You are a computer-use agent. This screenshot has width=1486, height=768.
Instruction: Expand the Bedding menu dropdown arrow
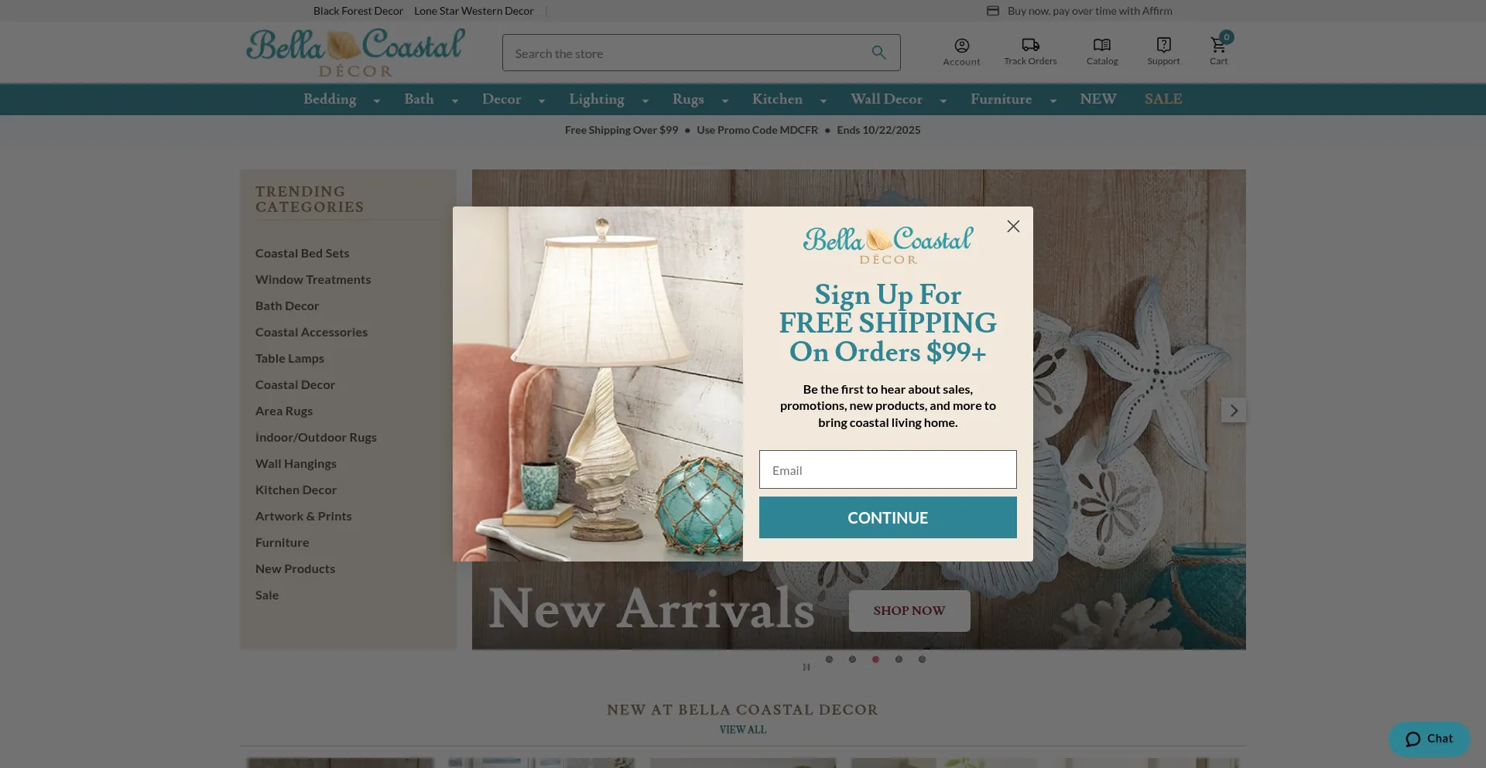377,101
